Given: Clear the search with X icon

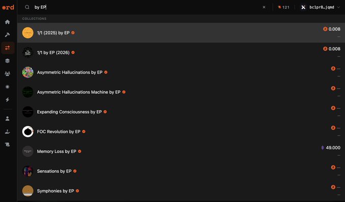Looking at the screenshot, I should 264,7.
